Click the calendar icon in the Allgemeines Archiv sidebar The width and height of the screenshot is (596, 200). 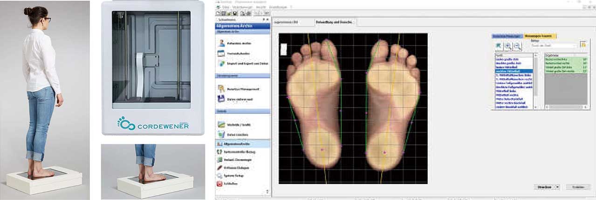point(221,53)
